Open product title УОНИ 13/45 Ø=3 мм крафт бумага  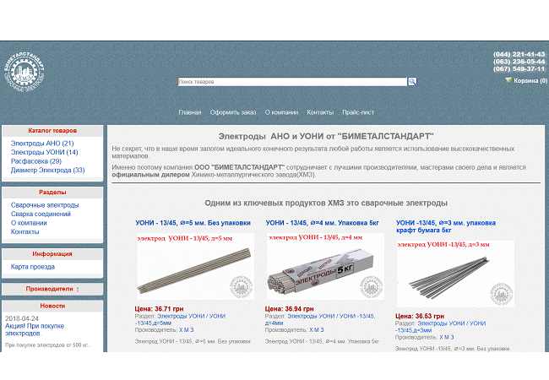coord(446,226)
